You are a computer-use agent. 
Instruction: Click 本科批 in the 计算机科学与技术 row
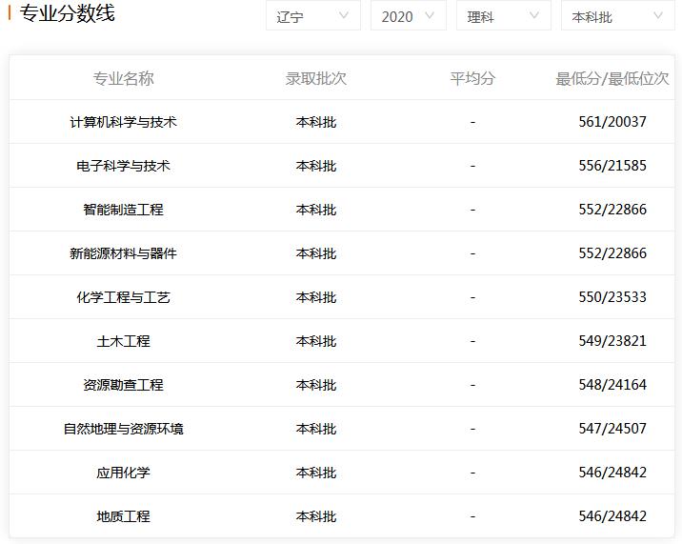coord(316,122)
